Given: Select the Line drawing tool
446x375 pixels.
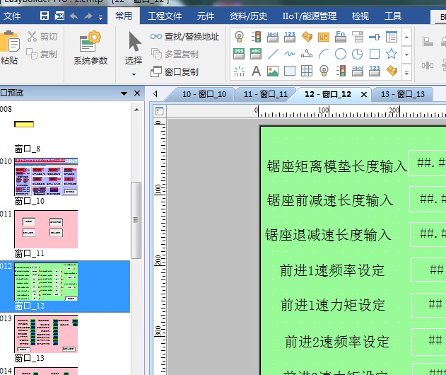Looking at the screenshot, I should coord(273,54).
